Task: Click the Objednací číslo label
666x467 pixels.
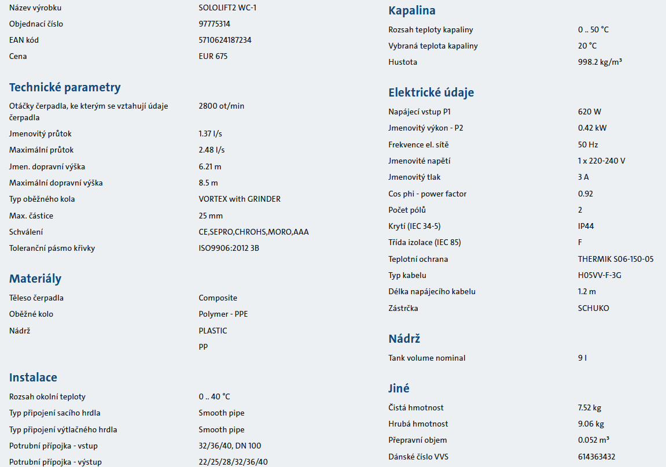Action: point(36,24)
